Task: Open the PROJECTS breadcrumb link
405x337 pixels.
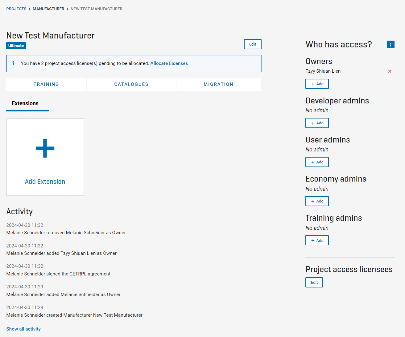Action: (16, 9)
